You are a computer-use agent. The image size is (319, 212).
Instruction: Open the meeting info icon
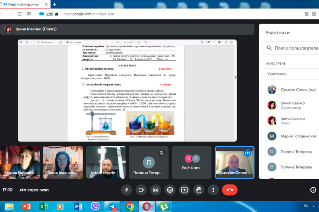click(x=313, y=190)
